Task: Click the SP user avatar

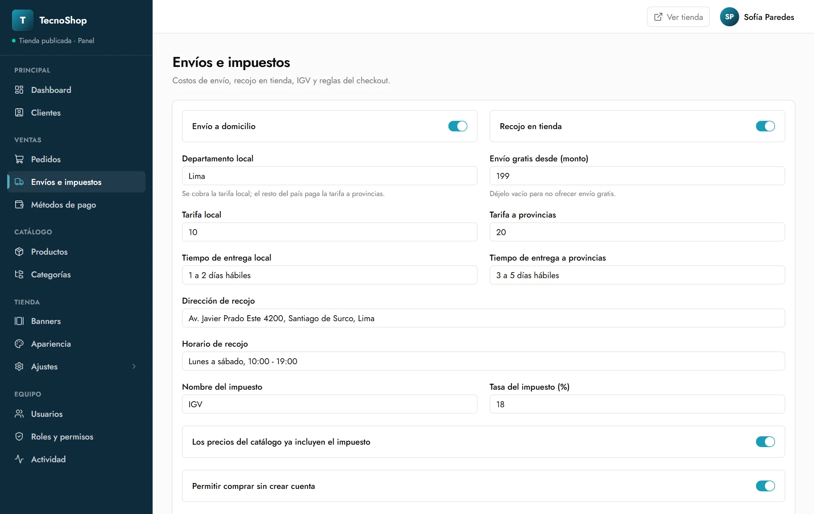Action: coord(729,17)
